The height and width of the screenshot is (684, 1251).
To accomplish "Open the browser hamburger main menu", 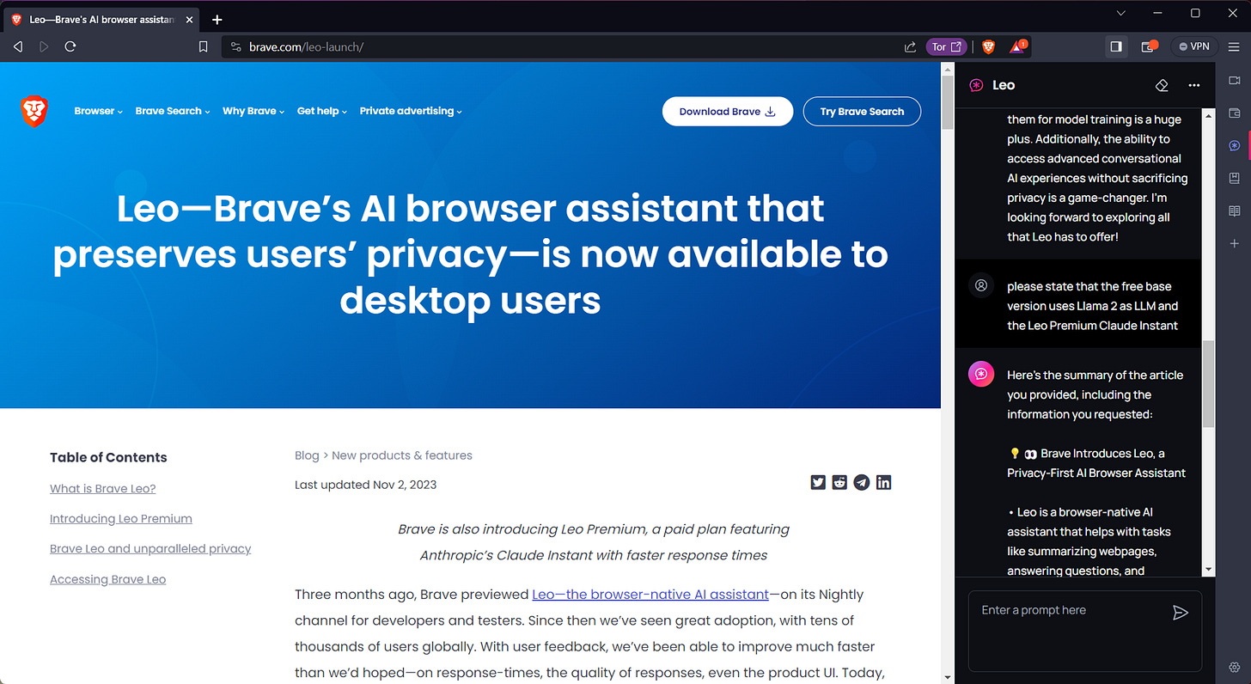I will coord(1233,46).
